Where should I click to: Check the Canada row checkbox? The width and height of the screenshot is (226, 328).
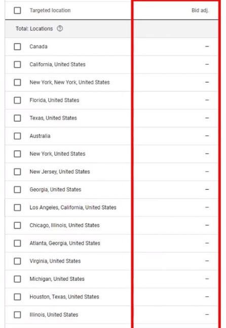coord(17,47)
